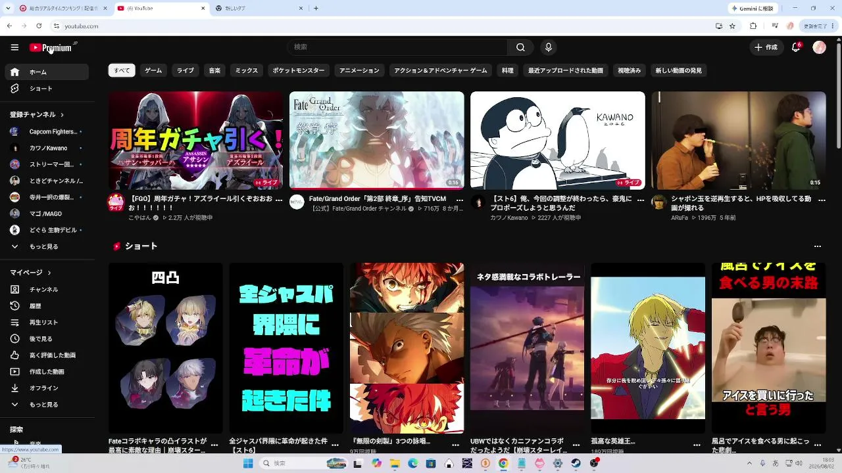Open options for FGO 周年ガチャ video
This screenshot has height=473, width=842.
click(x=279, y=200)
